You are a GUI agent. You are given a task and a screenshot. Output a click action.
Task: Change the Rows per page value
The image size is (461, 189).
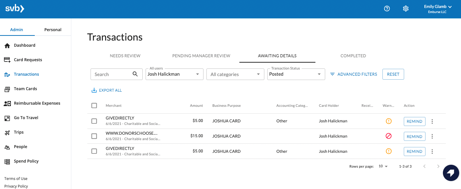pos(383,166)
